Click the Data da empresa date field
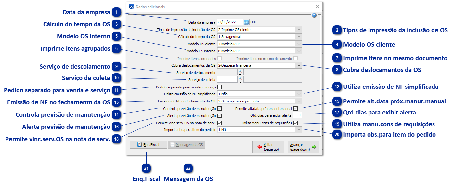This screenshot has height=188, width=453. coord(230,22)
